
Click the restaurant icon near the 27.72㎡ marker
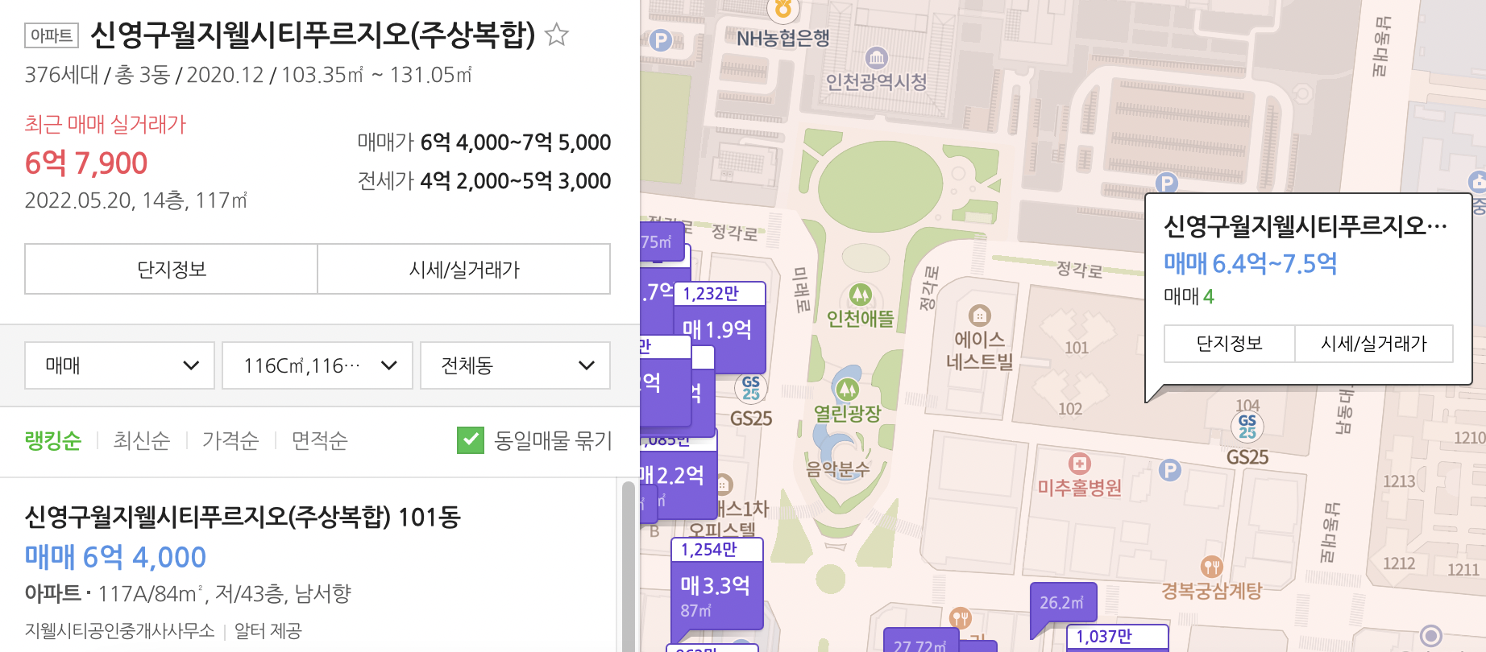[959, 618]
